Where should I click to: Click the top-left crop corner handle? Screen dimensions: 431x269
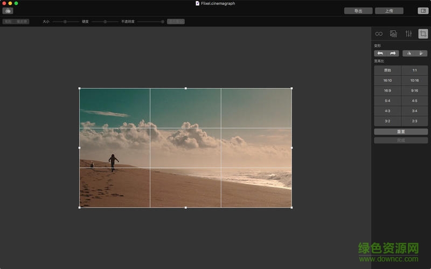(80, 88)
